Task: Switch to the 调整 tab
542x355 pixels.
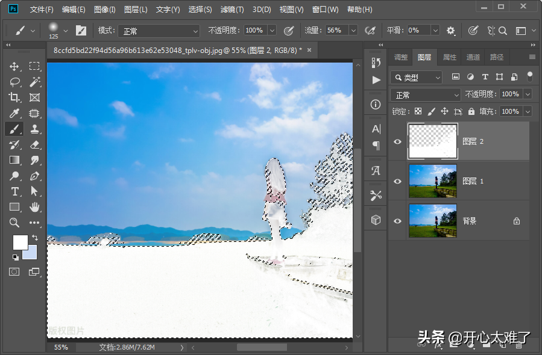Action: click(x=401, y=57)
